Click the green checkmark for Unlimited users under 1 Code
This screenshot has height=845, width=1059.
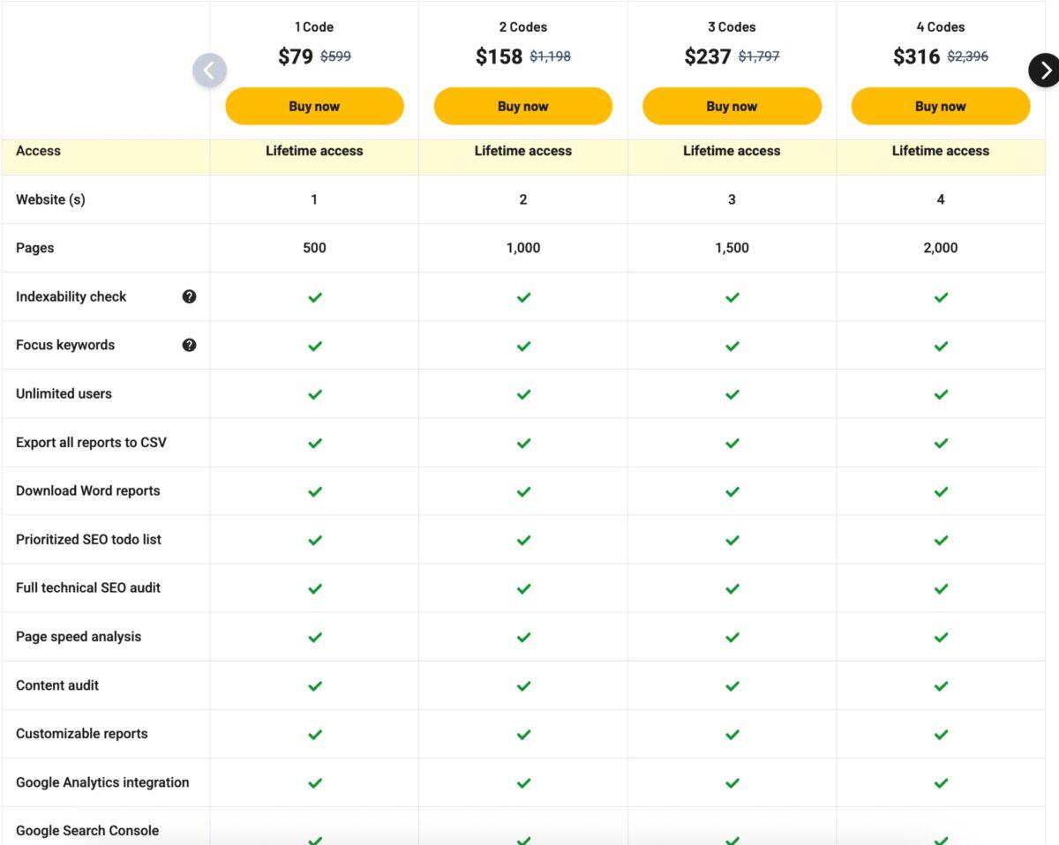point(314,393)
